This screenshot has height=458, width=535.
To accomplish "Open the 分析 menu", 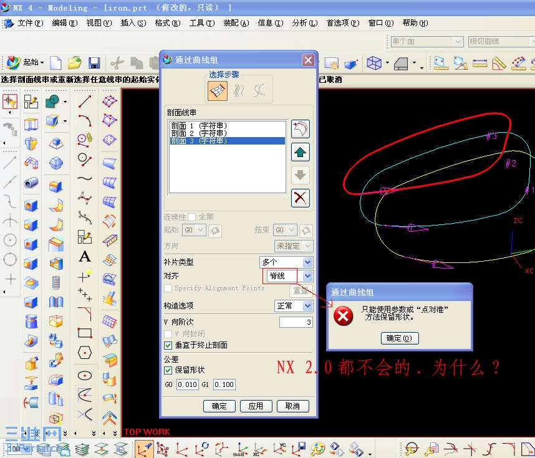I will click(305, 23).
